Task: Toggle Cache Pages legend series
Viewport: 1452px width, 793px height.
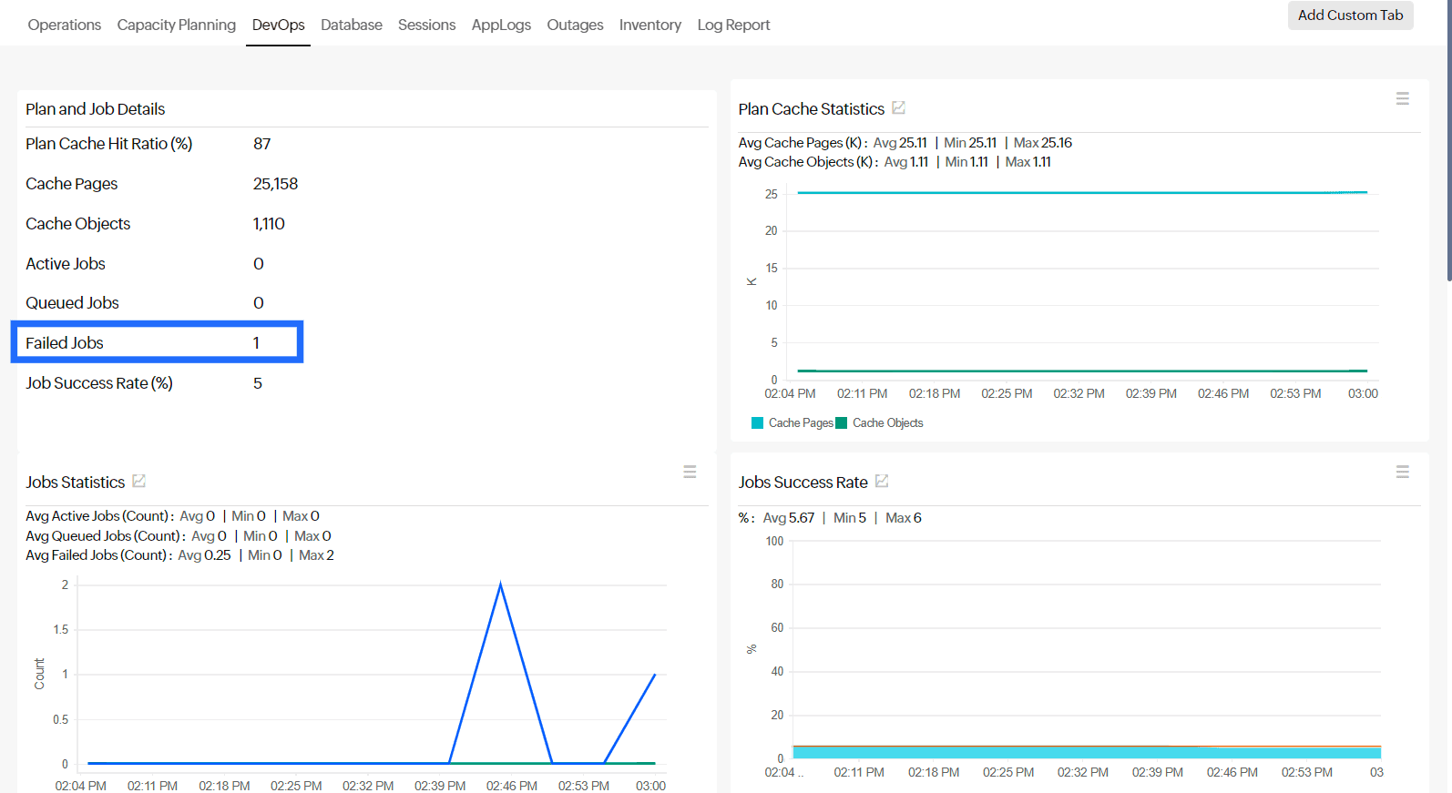Action: 791,423
